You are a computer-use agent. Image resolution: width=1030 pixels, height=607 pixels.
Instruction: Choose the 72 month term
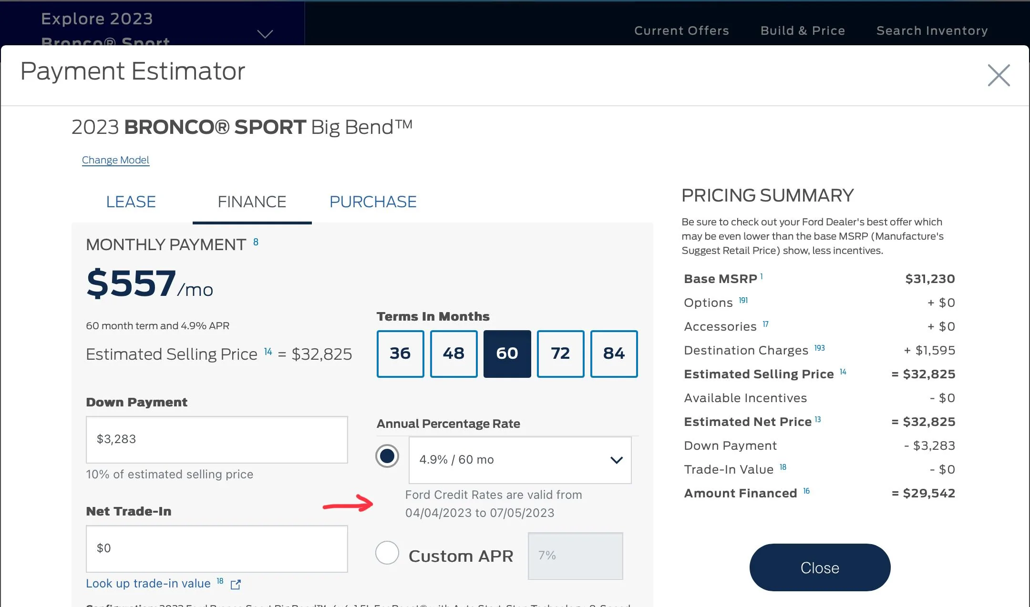560,354
